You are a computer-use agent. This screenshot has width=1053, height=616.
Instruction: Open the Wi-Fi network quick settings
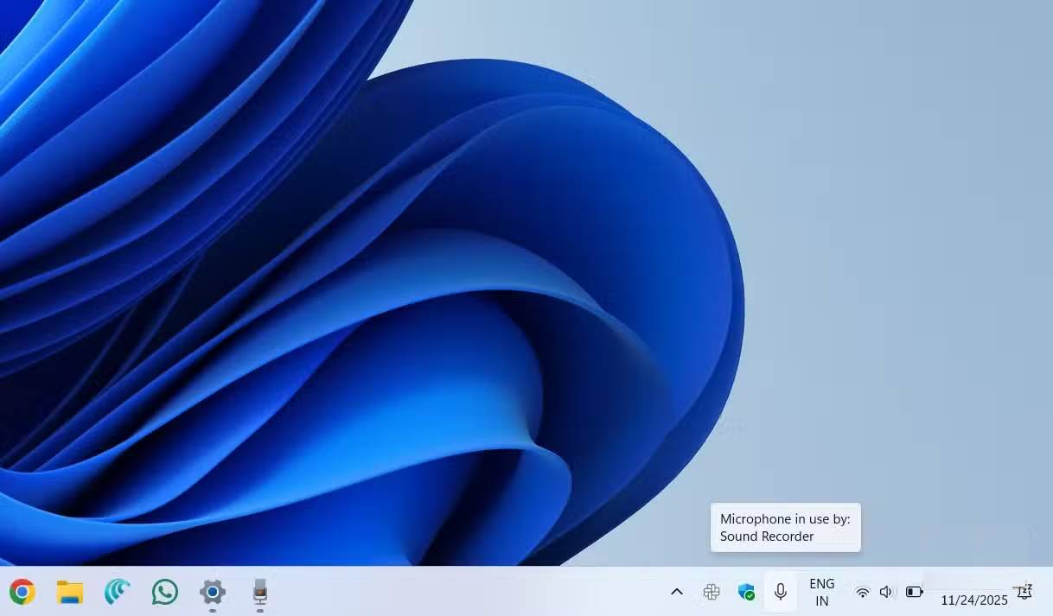tap(862, 592)
